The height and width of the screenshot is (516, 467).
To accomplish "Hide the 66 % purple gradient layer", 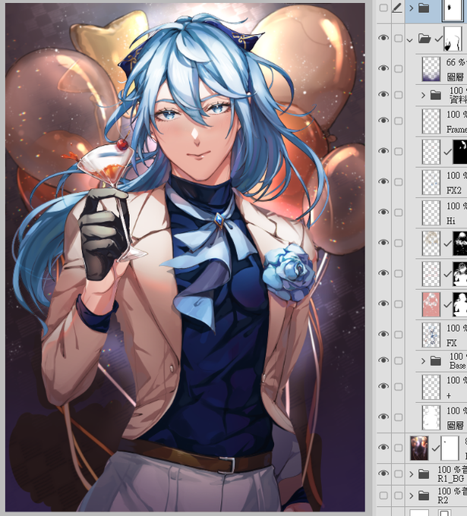I will (383, 68).
